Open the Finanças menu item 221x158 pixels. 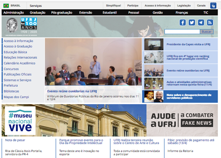182,13
